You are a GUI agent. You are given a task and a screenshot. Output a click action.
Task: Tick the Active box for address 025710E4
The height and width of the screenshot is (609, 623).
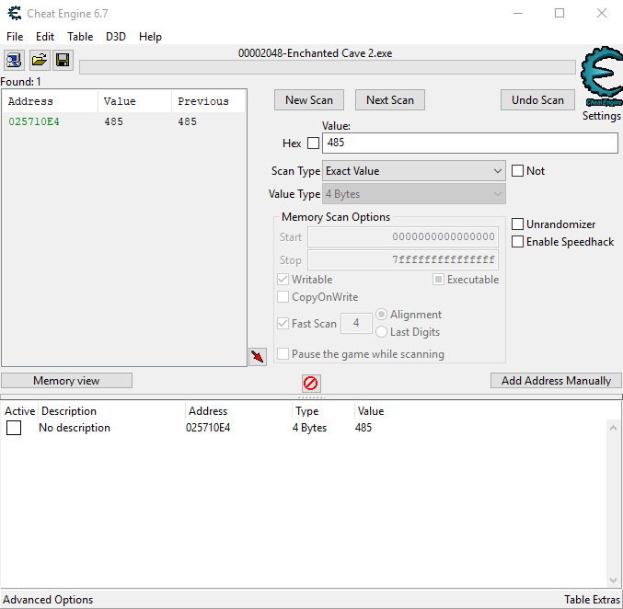pos(14,428)
